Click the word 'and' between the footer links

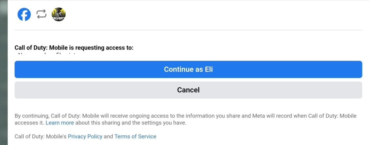coord(108,136)
